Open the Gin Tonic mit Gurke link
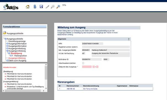Image resolution: width=167 pixels, height=100 pixels. click(90, 89)
